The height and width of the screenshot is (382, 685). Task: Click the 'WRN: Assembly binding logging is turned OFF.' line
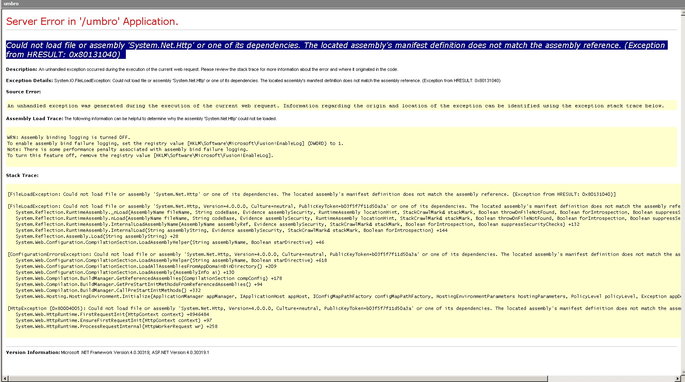coord(69,137)
